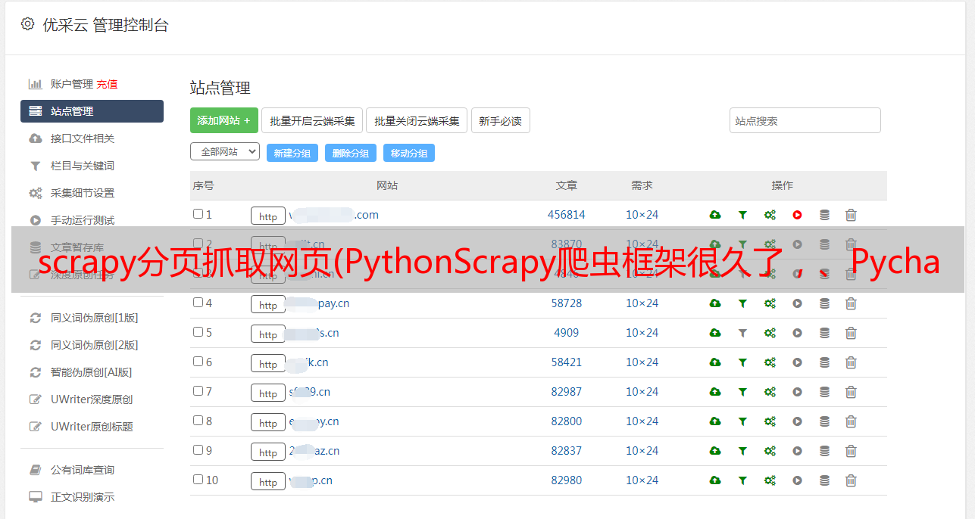Click the cloud upload icon in row 10
This screenshot has height=519, width=975.
click(715, 480)
